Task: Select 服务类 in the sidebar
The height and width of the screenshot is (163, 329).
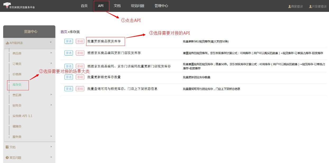Action: pyautogui.click(x=17, y=137)
